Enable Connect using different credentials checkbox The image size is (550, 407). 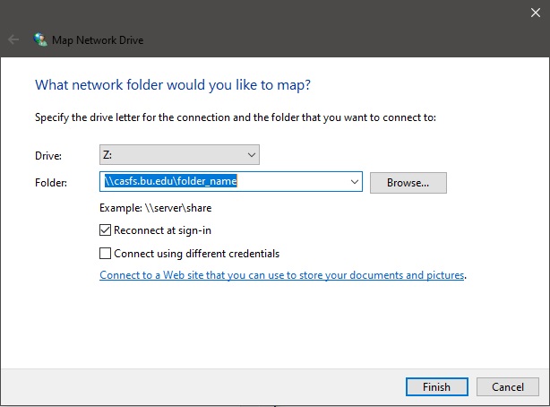(106, 253)
